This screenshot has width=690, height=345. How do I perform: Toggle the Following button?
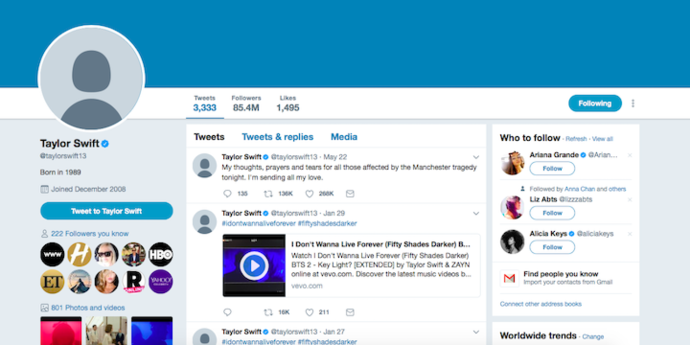[x=595, y=103]
